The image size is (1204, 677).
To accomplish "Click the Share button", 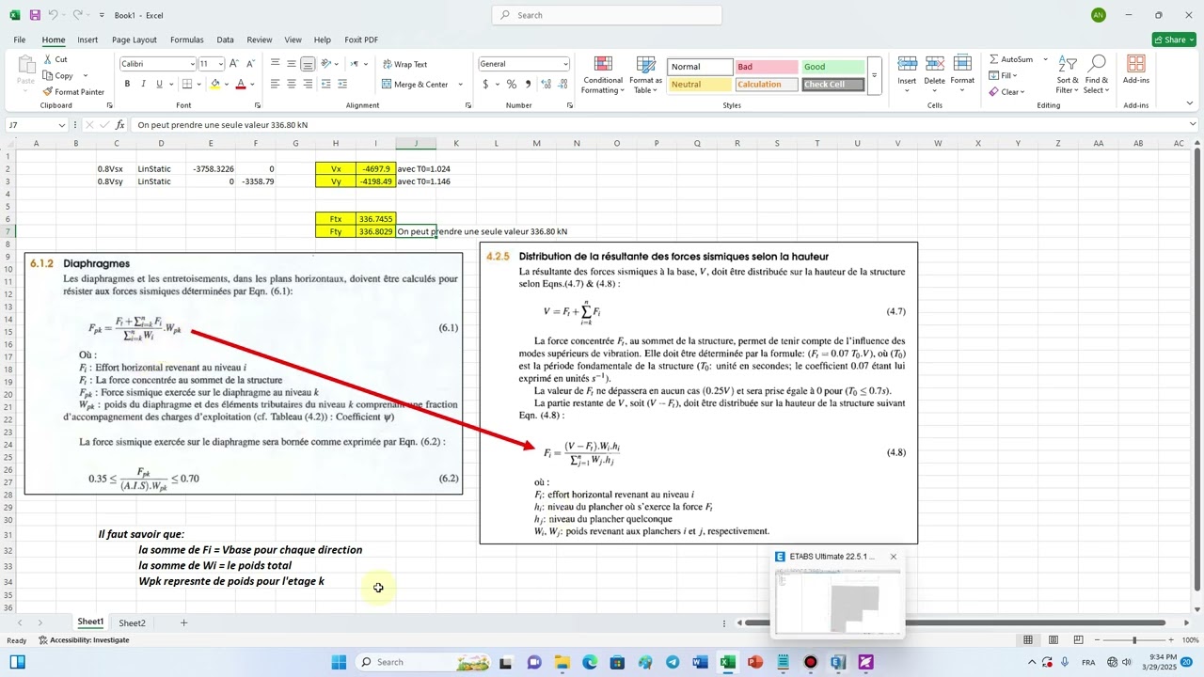I will 1174,39.
